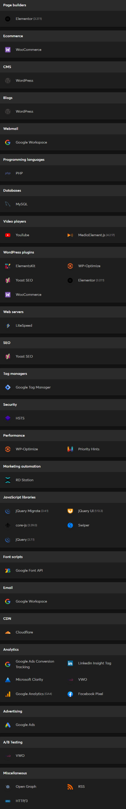
Task: Click the Swiper library icon
Action: point(70,525)
